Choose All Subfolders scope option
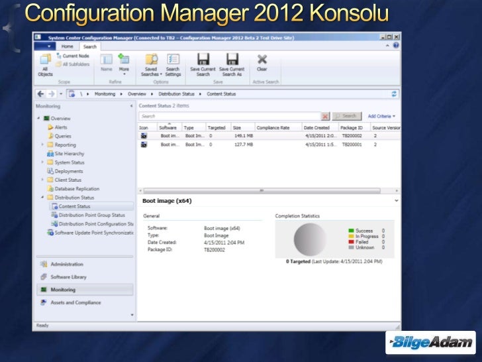 click(x=73, y=64)
